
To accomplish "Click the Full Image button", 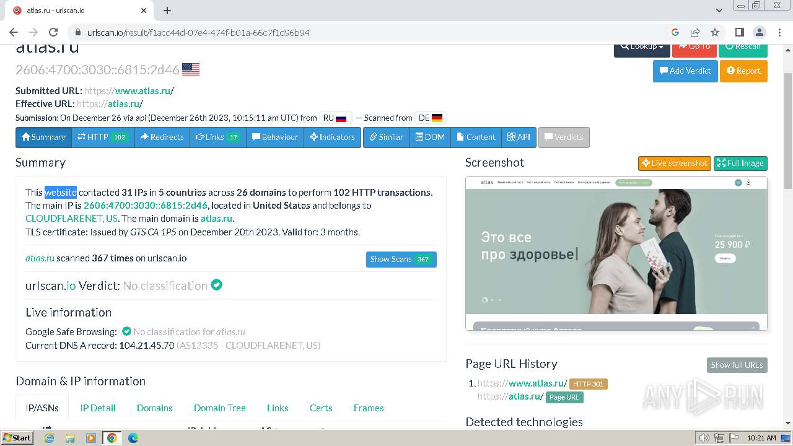I will [x=740, y=163].
